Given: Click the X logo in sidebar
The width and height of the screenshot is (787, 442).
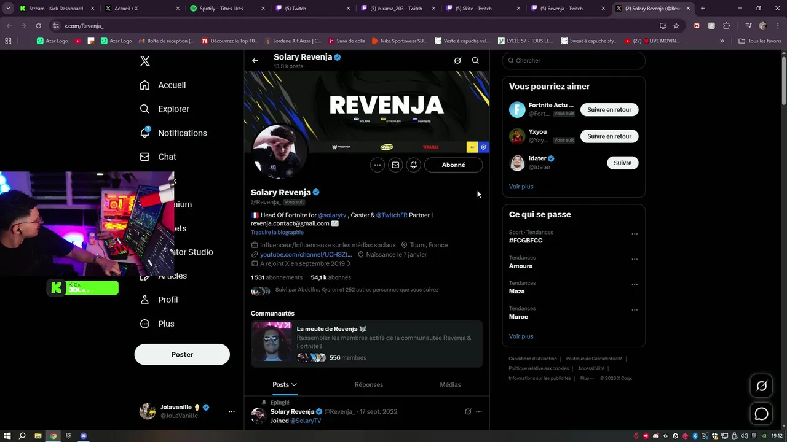Looking at the screenshot, I should 145,61.
